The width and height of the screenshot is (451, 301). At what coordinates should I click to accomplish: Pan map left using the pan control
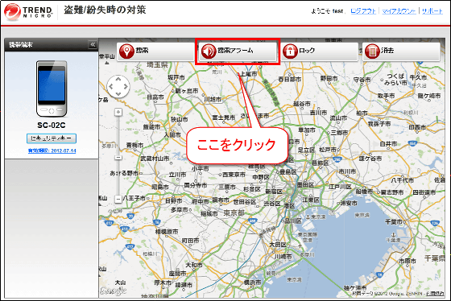(x=111, y=86)
